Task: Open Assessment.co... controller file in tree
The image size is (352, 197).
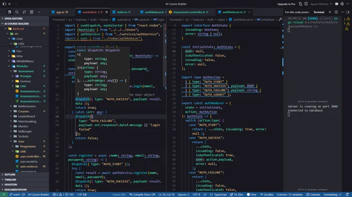Action: click(x=24, y=91)
